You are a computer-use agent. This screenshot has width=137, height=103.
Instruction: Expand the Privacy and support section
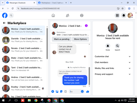113,74
